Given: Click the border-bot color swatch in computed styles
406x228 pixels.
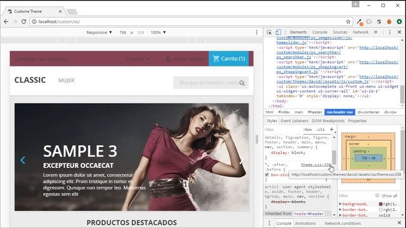Looking at the screenshot, I should (381, 210).
